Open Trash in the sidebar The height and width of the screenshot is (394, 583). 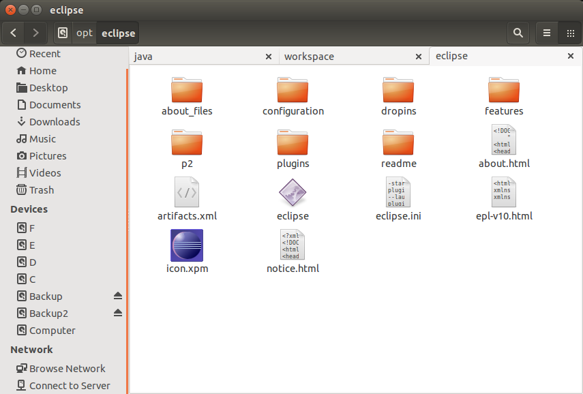(64, 190)
